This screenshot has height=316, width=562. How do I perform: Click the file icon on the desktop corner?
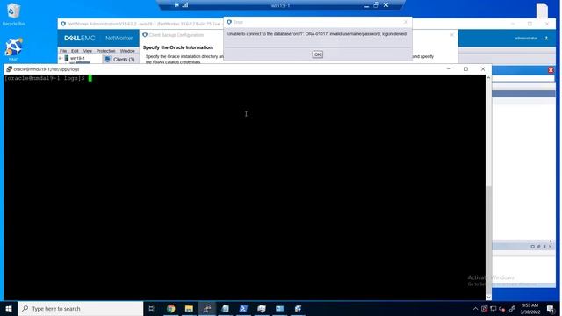tap(542, 10)
